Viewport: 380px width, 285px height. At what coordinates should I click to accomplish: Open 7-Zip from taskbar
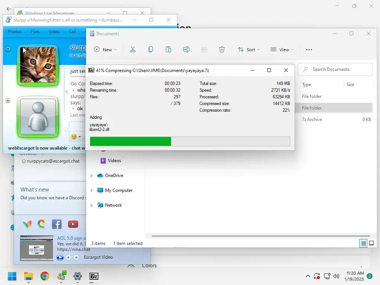(x=94, y=276)
